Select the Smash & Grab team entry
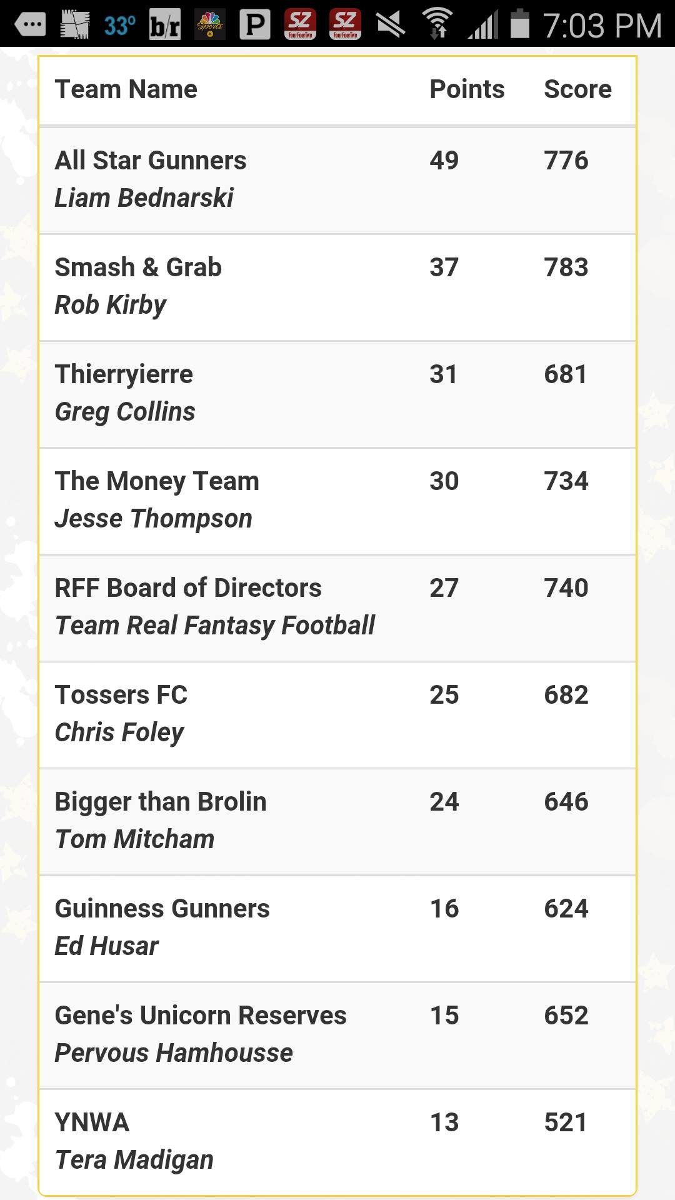675x1200 pixels. coord(337,287)
